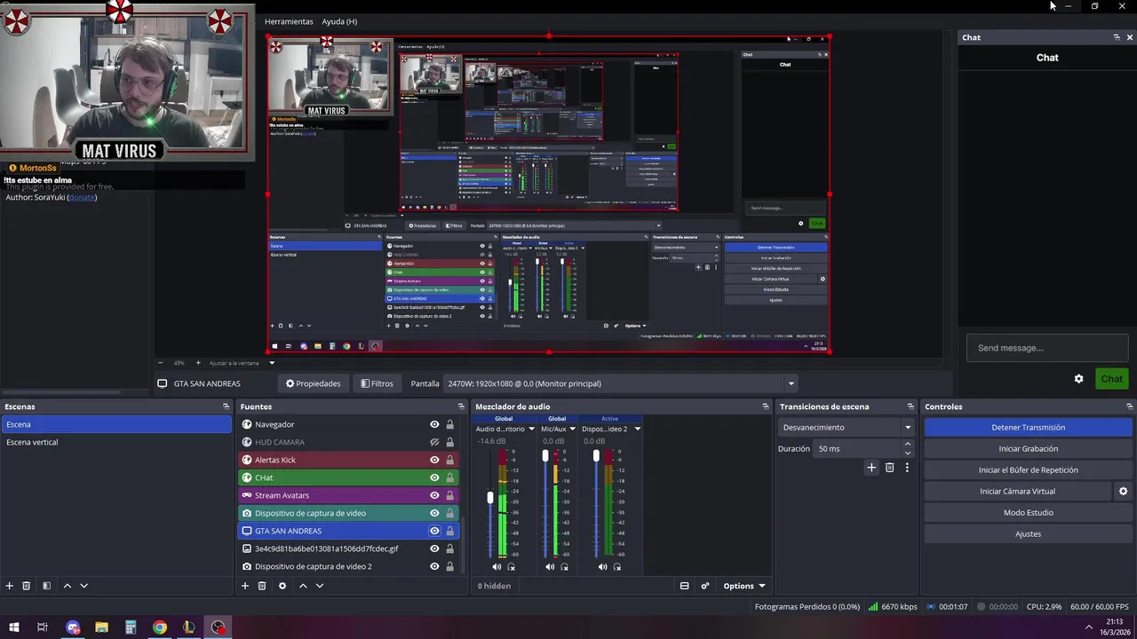Hide the CHat source
The width and height of the screenshot is (1137, 639).
[434, 477]
